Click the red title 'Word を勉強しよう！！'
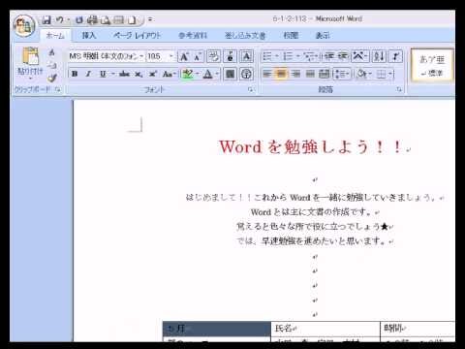465x349 pixels. (311, 147)
